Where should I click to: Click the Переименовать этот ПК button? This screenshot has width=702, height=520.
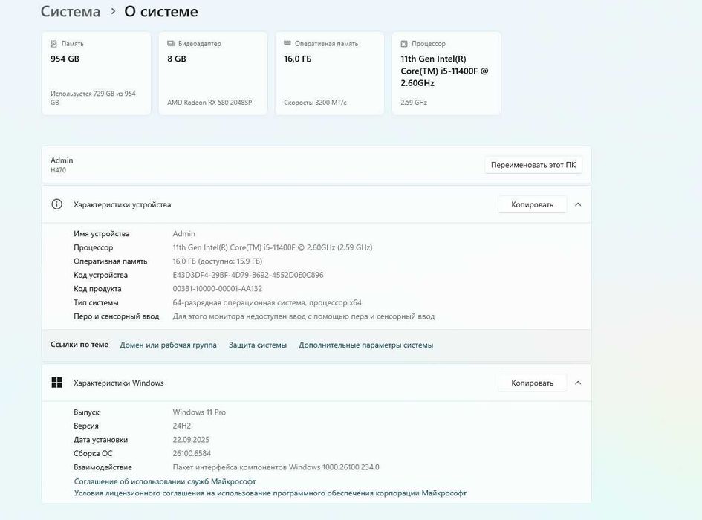pyautogui.click(x=533, y=165)
